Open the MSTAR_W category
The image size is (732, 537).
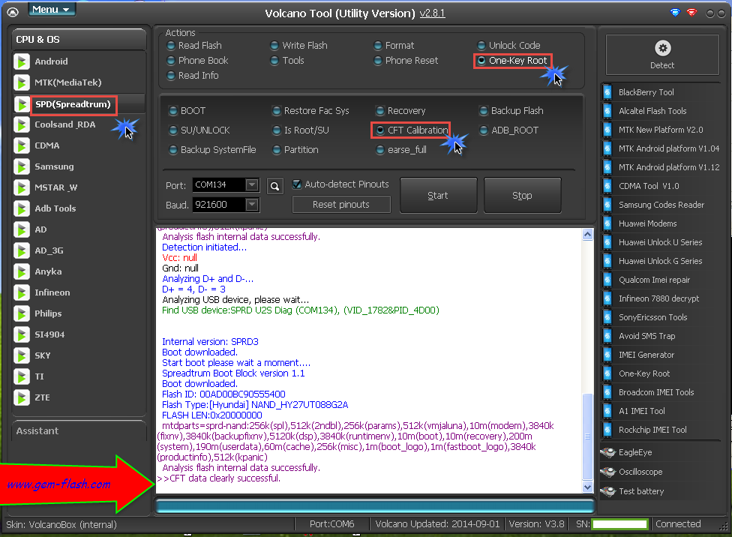point(56,187)
